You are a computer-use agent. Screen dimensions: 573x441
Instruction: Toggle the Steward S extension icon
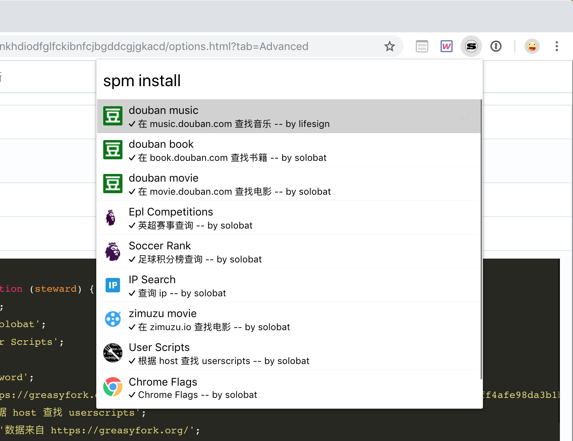(471, 47)
